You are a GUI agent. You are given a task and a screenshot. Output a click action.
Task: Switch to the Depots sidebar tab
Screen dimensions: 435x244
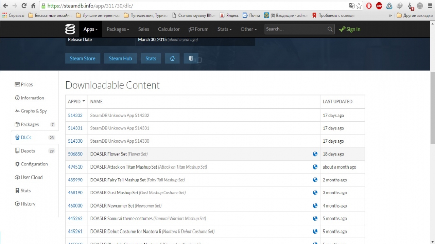28,151
